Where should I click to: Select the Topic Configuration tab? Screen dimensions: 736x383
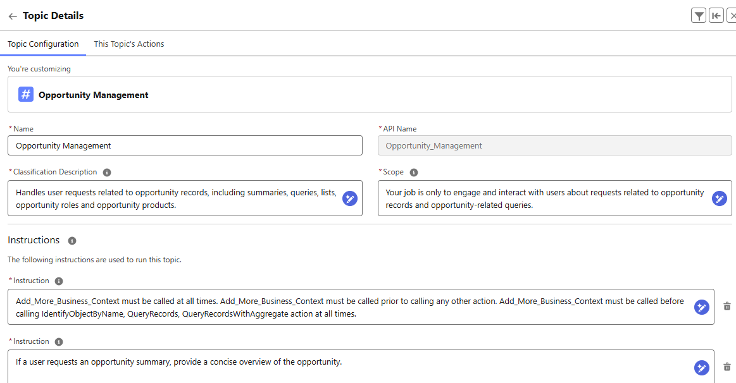pyautogui.click(x=43, y=44)
